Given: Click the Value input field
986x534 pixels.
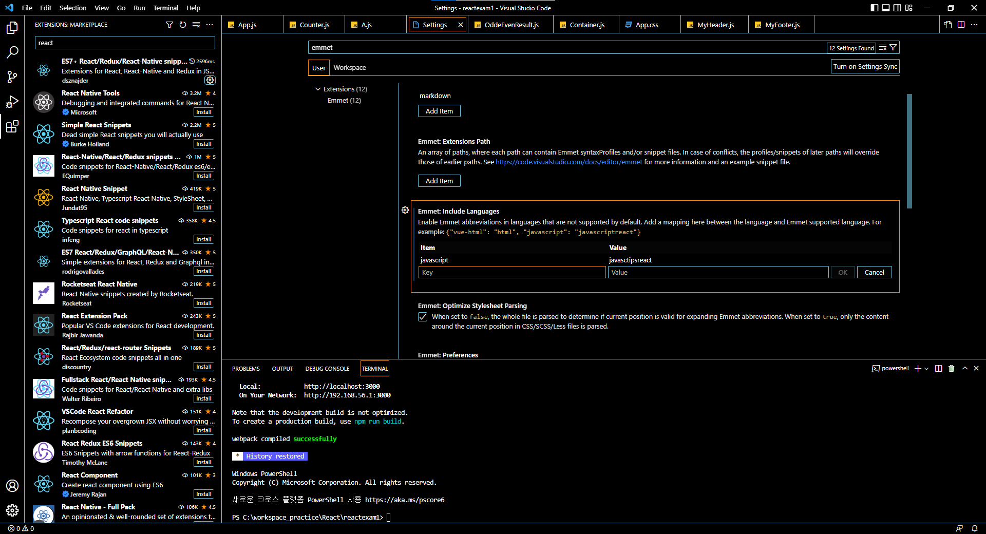Looking at the screenshot, I should point(718,272).
